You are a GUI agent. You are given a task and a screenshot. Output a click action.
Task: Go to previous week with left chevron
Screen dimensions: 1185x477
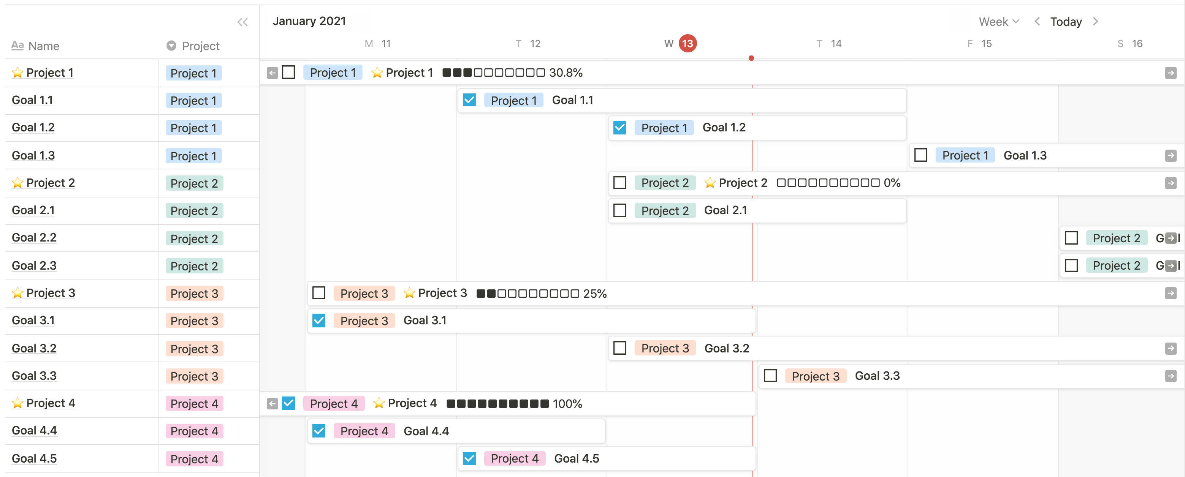point(1037,22)
